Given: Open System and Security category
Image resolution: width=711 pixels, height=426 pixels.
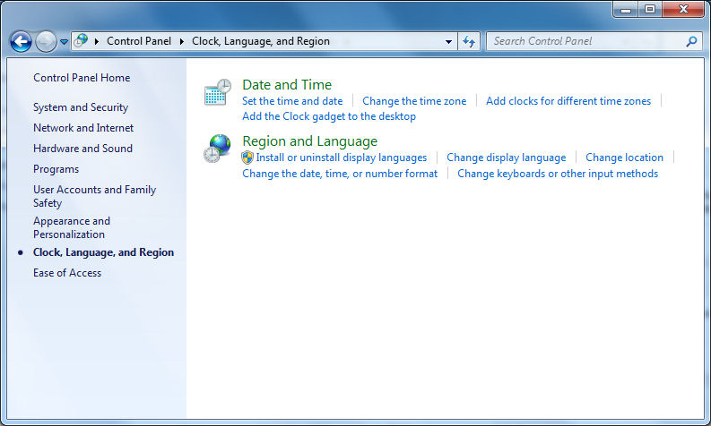Looking at the screenshot, I should click(x=81, y=107).
